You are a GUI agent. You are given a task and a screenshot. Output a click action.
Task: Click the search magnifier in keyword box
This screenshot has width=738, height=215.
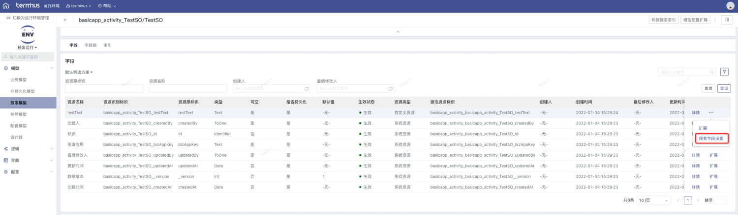[711, 72]
